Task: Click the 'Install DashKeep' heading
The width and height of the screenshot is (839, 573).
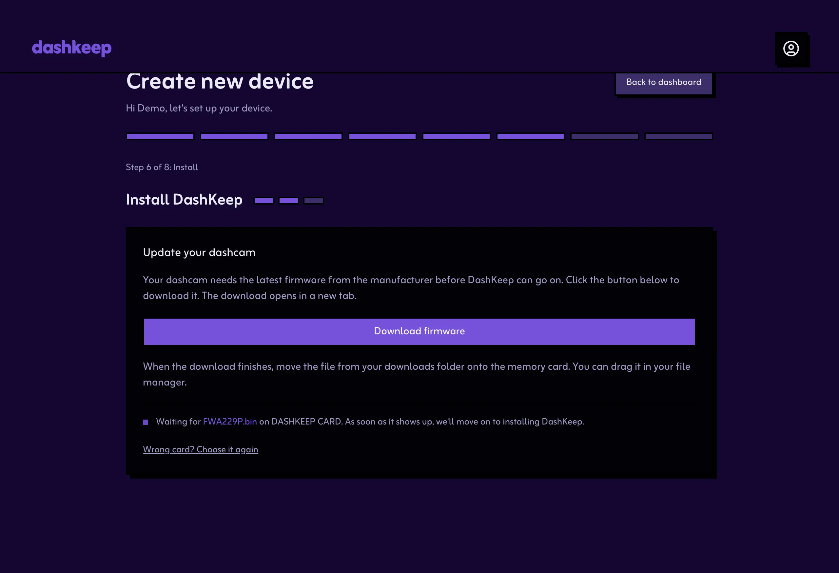Action: (x=184, y=200)
